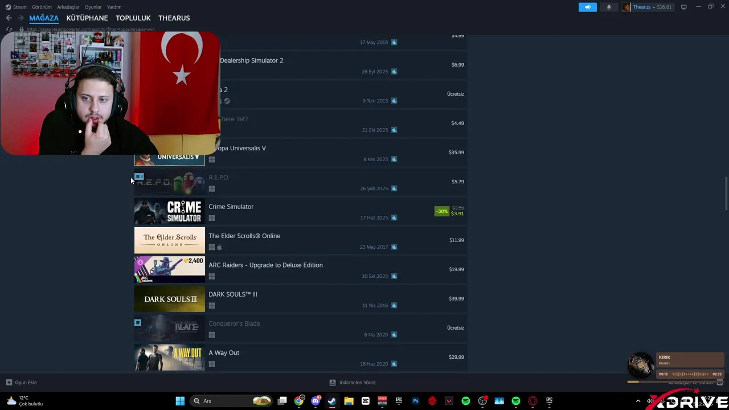
Task: Open Google Chrome from the taskbar
Action: pyautogui.click(x=299, y=401)
